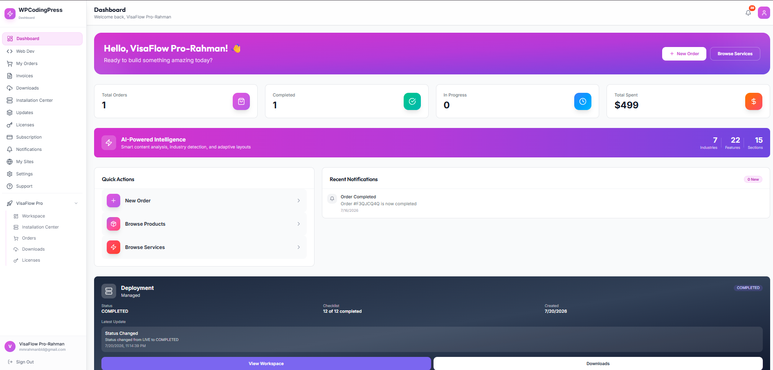Image resolution: width=773 pixels, height=370 pixels.
Task: Click the Total Orders shopping bag icon
Action: coord(241,101)
